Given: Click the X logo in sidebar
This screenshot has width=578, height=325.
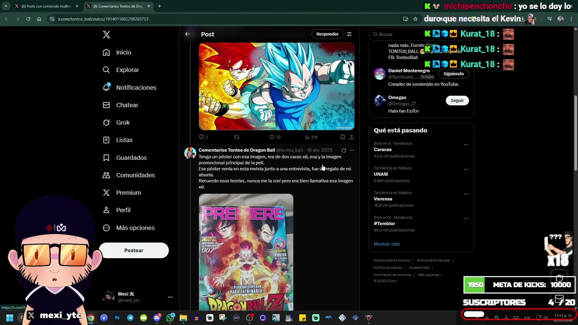Looking at the screenshot, I should [106, 35].
